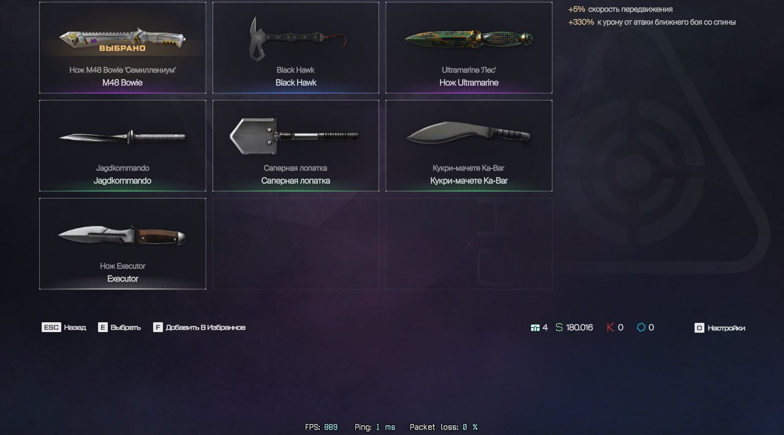Screen dimensions: 784x435
Task: Select the M48 Bowie knife card
Action: (123, 47)
